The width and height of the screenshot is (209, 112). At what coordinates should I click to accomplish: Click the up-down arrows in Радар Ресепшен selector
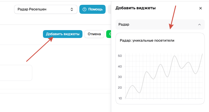click(72, 9)
